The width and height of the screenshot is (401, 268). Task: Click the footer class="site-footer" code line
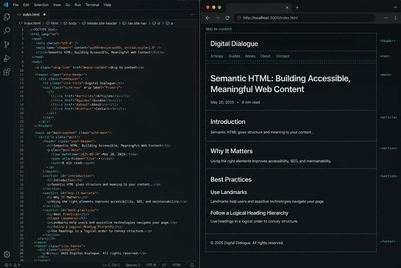(60, 246)
